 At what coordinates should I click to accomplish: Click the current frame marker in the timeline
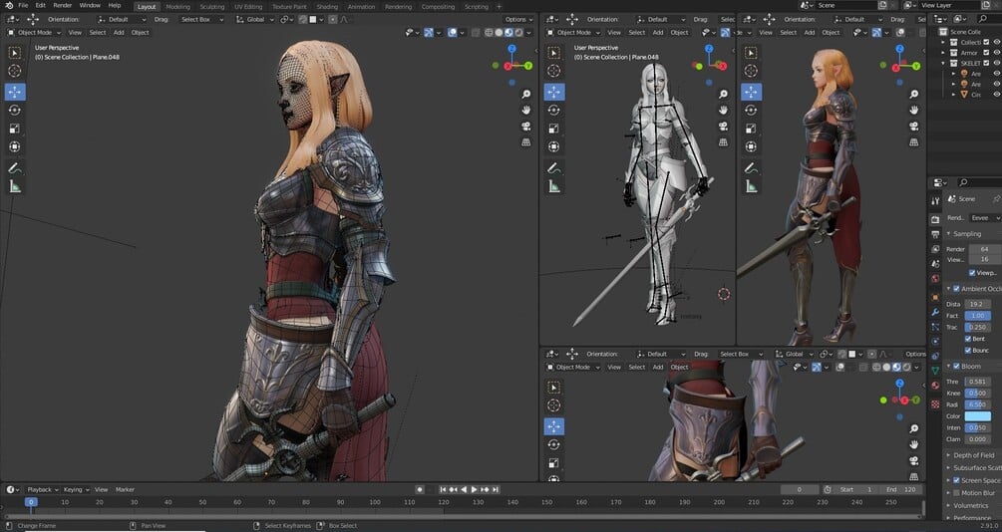click(30, 502)
